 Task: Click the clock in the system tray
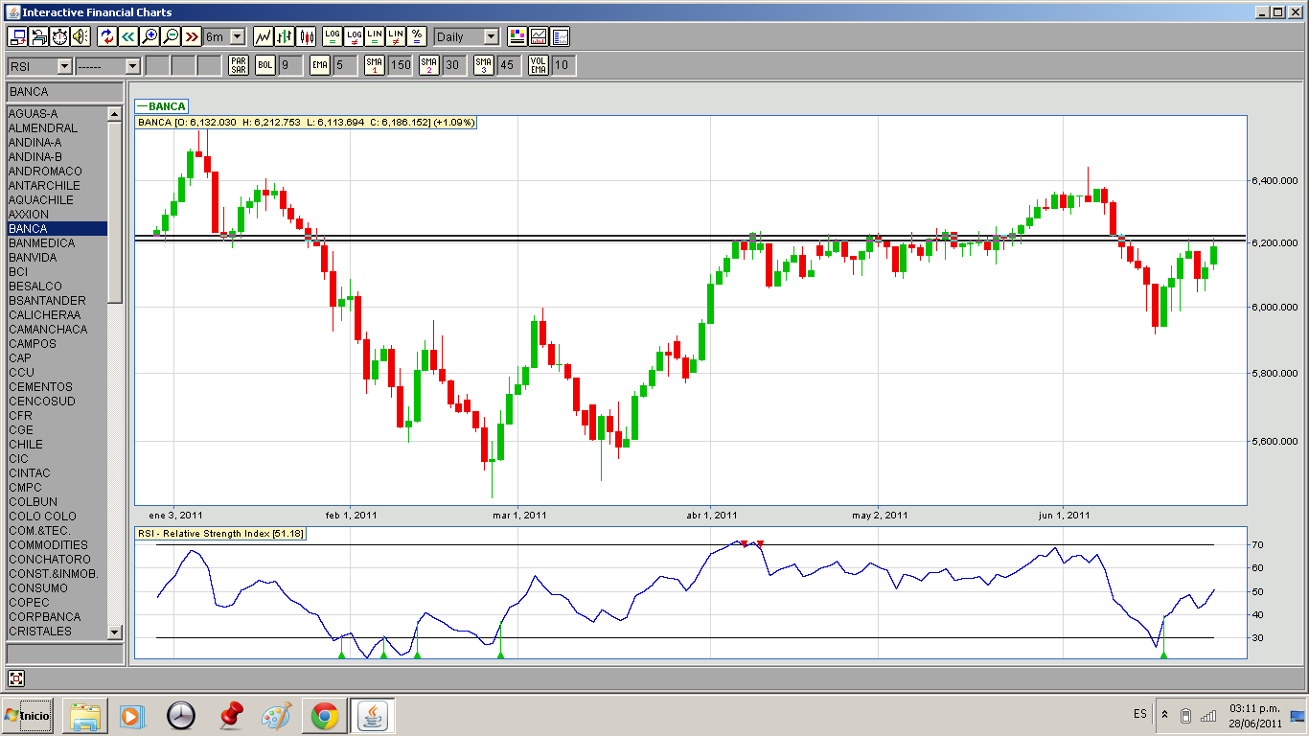click(1254, 715)
